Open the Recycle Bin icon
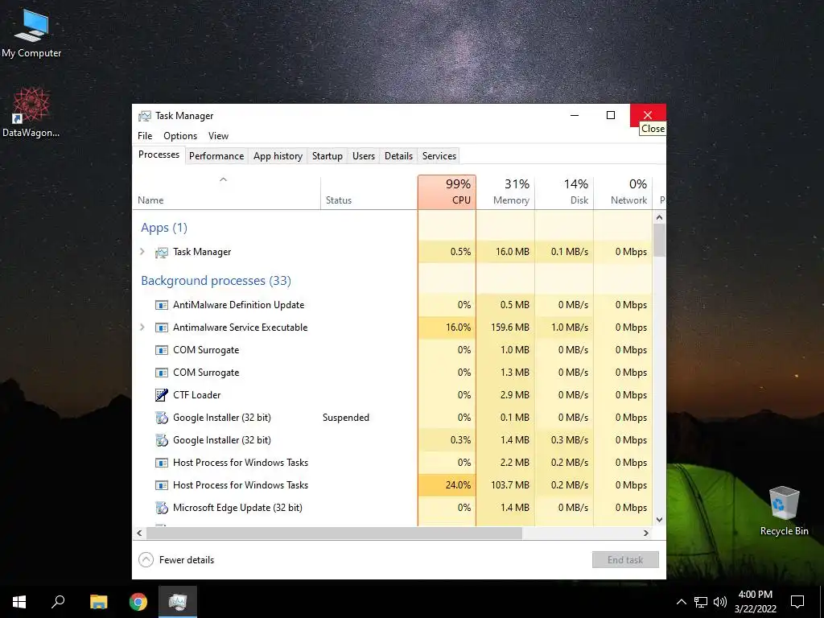 pos(784,511)
